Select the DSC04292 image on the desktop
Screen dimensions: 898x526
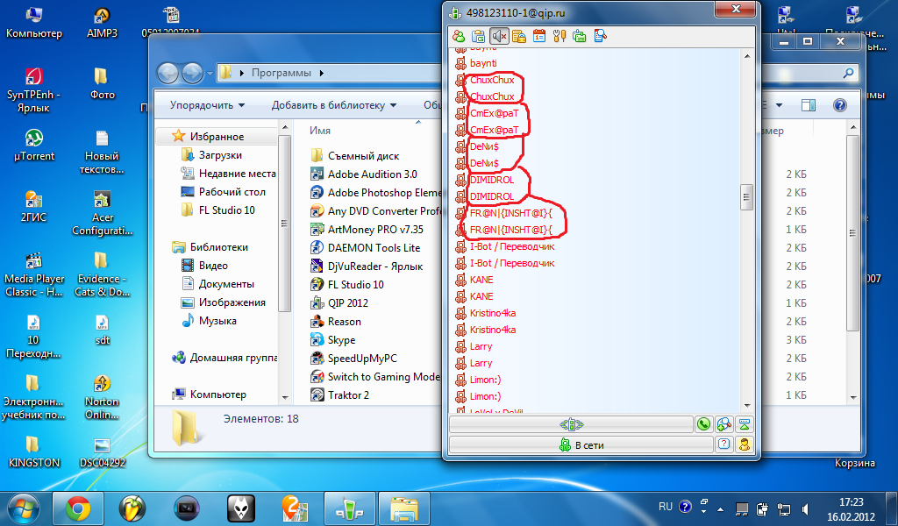point(102,452)
